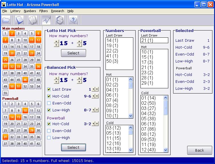Open the Filters menu
The height and width of the screenshot is (164, 215).
44,11
